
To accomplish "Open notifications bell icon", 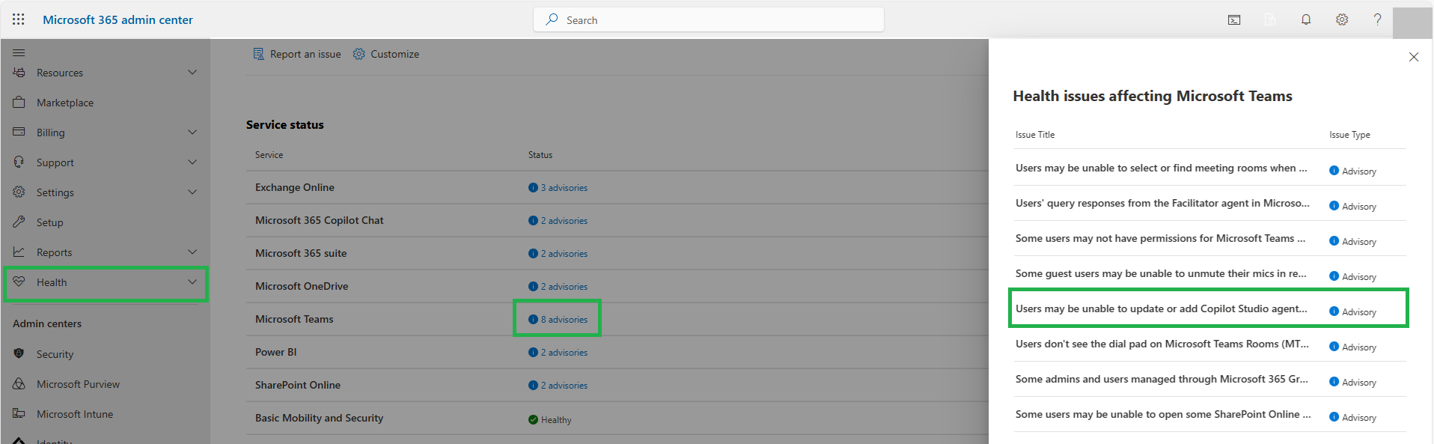I will coord(1306,20).
